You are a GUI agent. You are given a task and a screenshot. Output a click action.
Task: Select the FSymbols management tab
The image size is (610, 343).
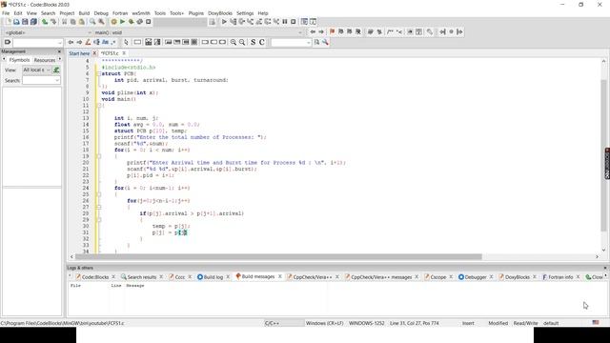(x=19, y=60)
